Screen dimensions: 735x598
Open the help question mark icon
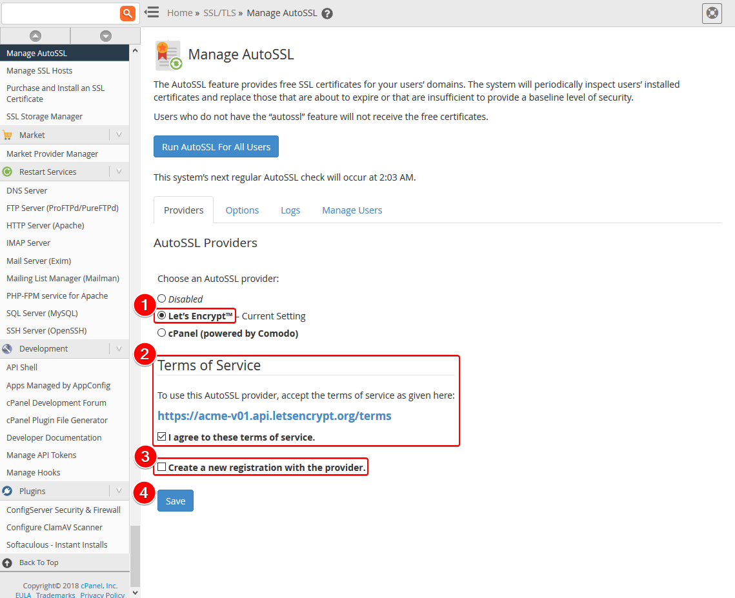click(x=327, y=14)
